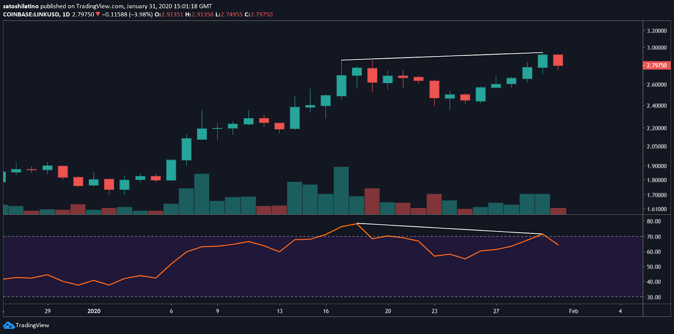Click the date label 16 on time axis

pos(326,311)
